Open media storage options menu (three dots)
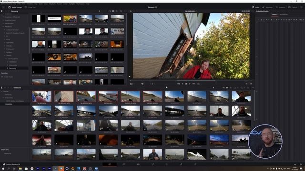This screenshot has height=171, width=305. coord(125,11)
